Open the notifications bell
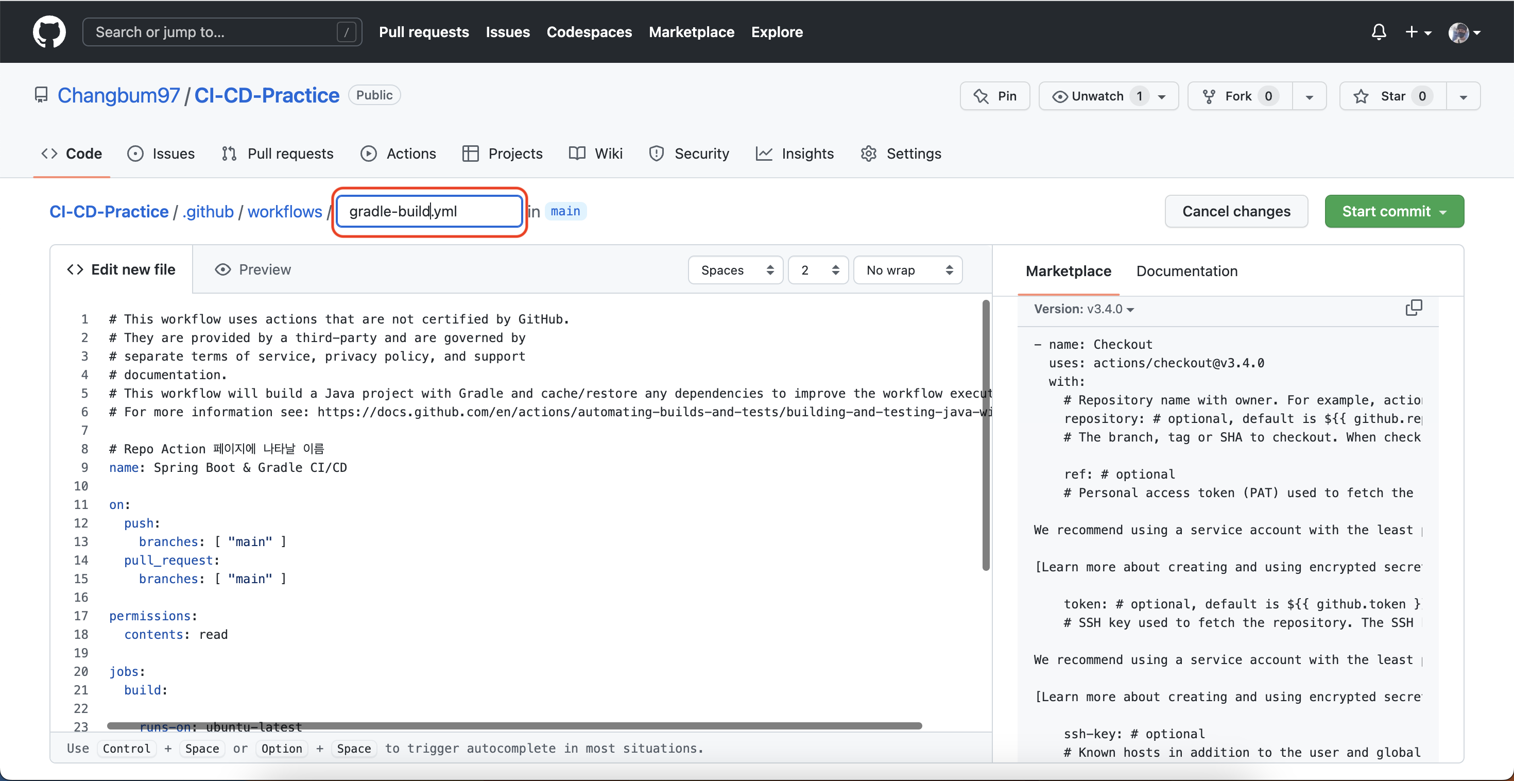Screen dimensions: 1514x781 coord(1378,32)
